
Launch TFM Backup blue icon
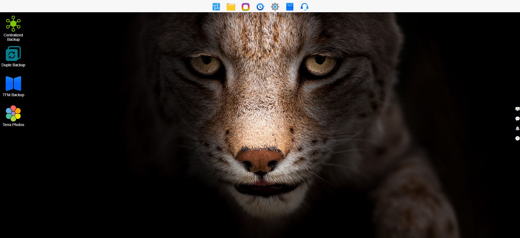click(13, 83)
